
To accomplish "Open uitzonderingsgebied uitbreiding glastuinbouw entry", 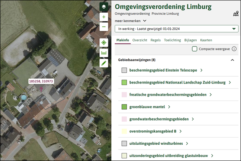I will click(168, 156).
